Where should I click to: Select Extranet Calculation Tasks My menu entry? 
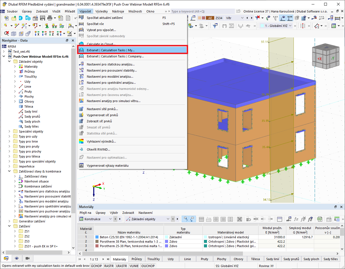click(x=132, y=50)
